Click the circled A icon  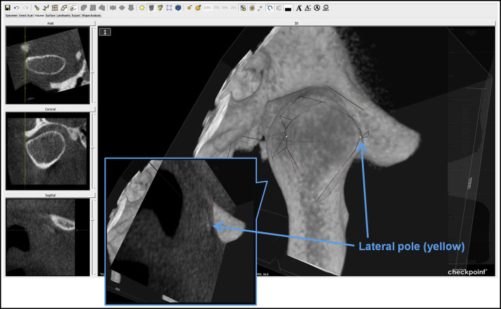pos(317,8)
